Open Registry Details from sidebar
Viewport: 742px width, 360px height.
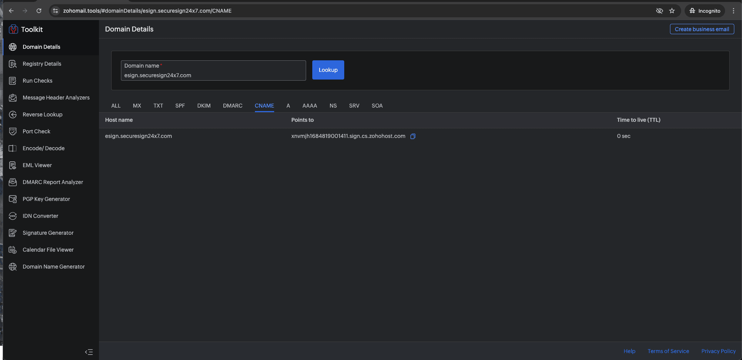click(x=42, y=64)
